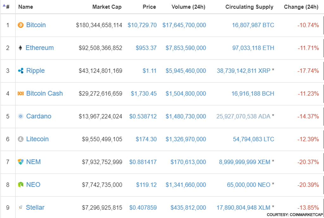324x218 pixels.
Task: Open Bitcoin price $10,729.70 link
Action: (142, 25)
